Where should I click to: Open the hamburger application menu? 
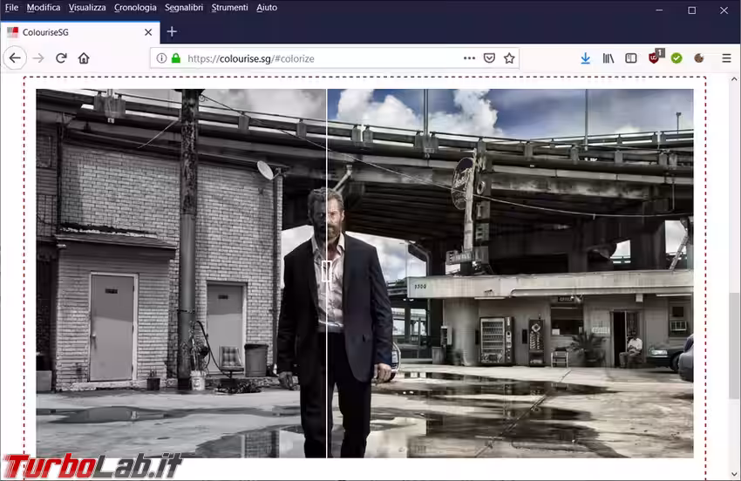pyautogui.click(x=726, y=58)
